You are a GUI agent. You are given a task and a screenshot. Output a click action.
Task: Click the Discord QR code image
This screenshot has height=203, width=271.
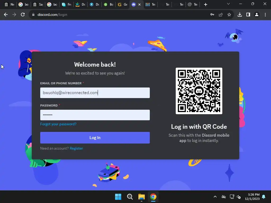(199, 91)
